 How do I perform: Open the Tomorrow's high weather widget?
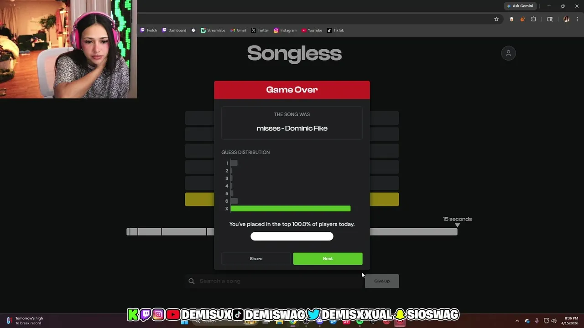[24, 321]
